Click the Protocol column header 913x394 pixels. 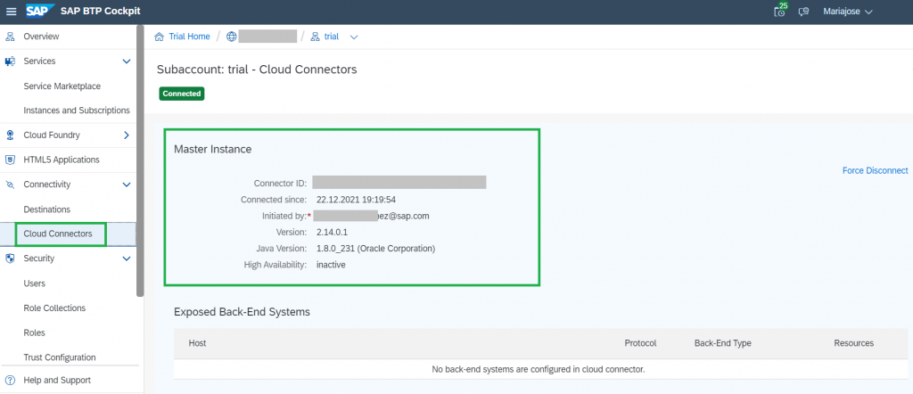(640, 343)
